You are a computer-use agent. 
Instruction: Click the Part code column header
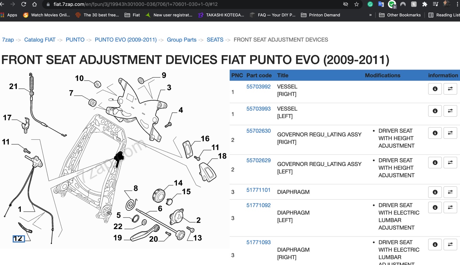point(259,76)
